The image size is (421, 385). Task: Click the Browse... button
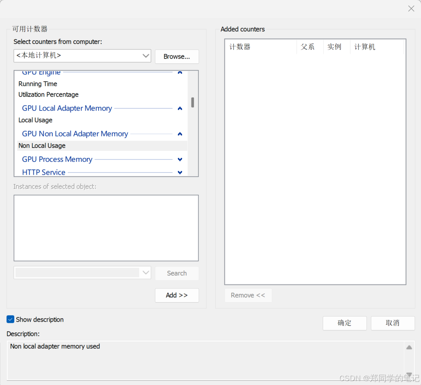(177, 57)
